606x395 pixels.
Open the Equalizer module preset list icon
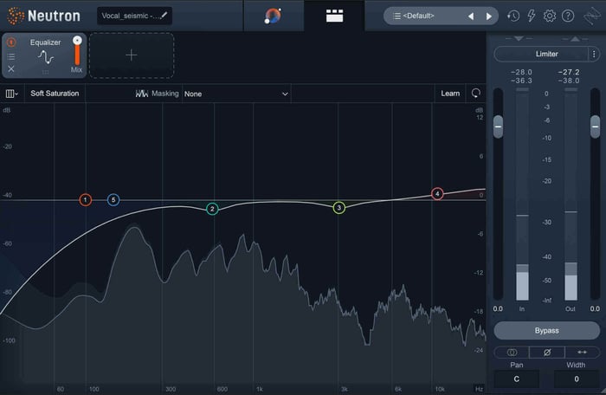pos(11,56)
